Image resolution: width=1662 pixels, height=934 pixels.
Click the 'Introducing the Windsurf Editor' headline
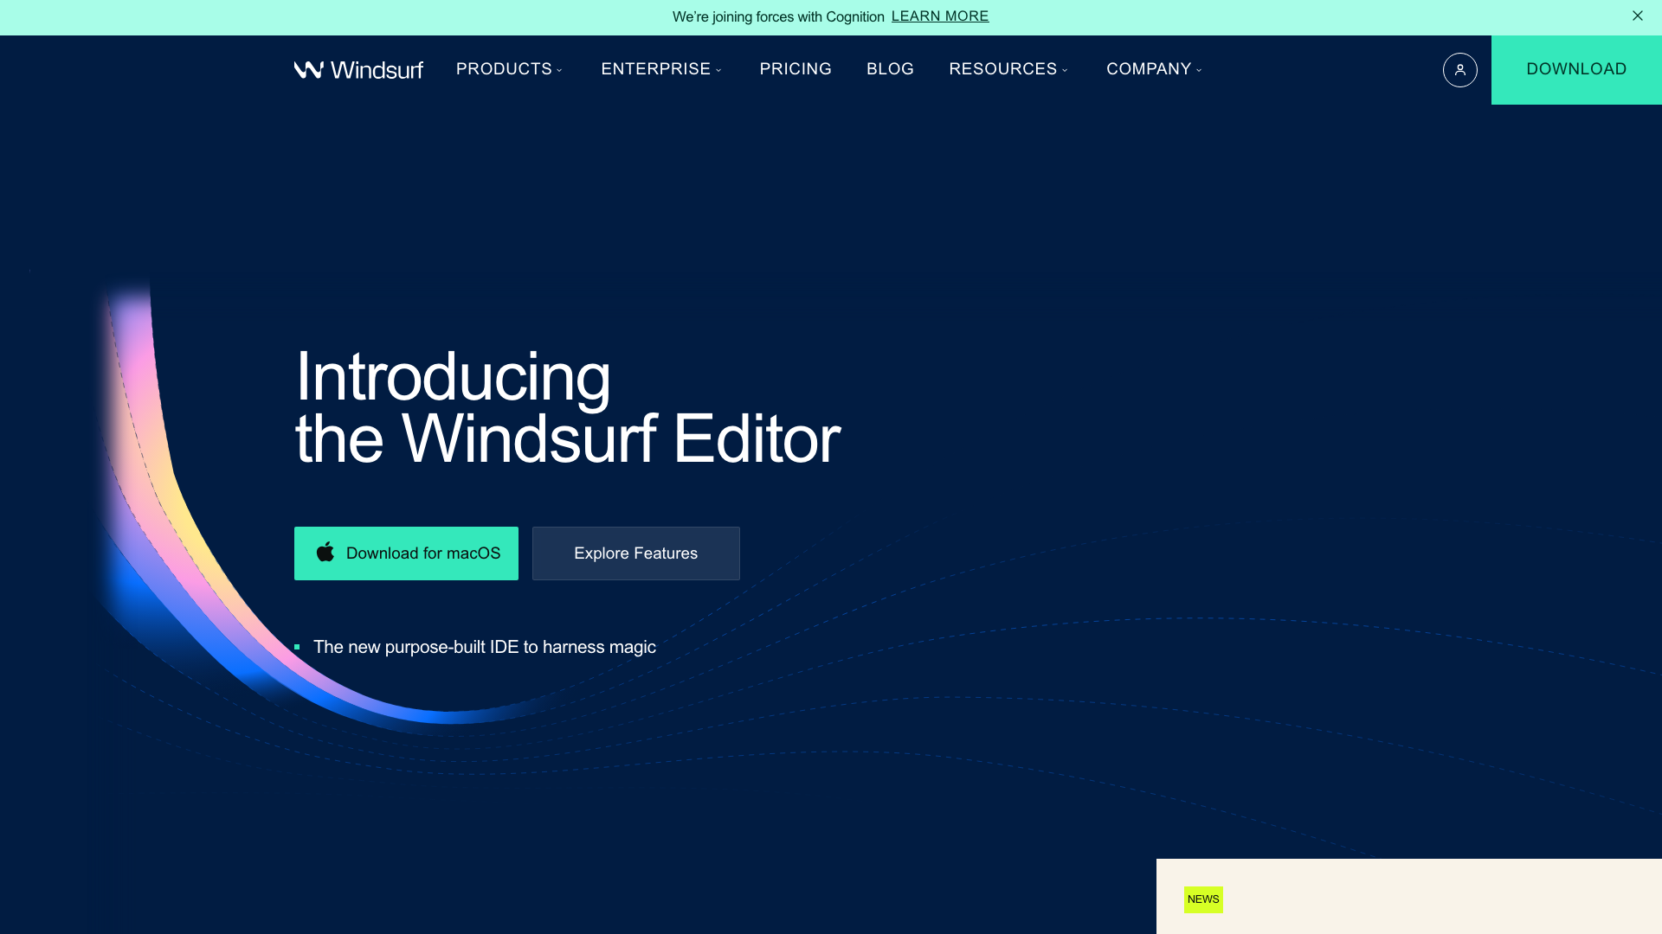point(567,407)
